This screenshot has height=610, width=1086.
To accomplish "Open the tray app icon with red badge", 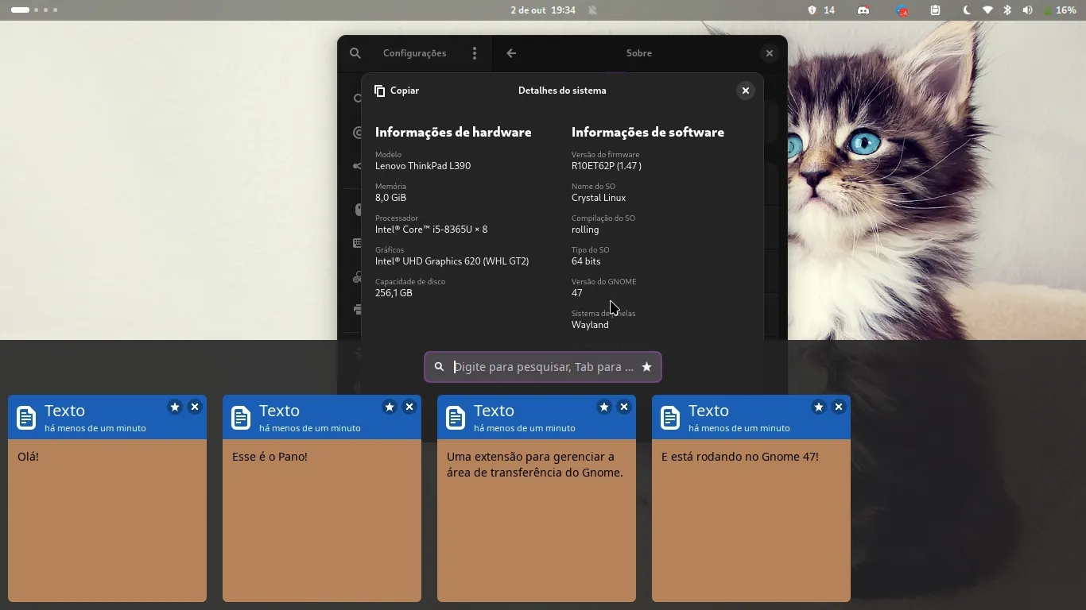I will click(902, 10).
